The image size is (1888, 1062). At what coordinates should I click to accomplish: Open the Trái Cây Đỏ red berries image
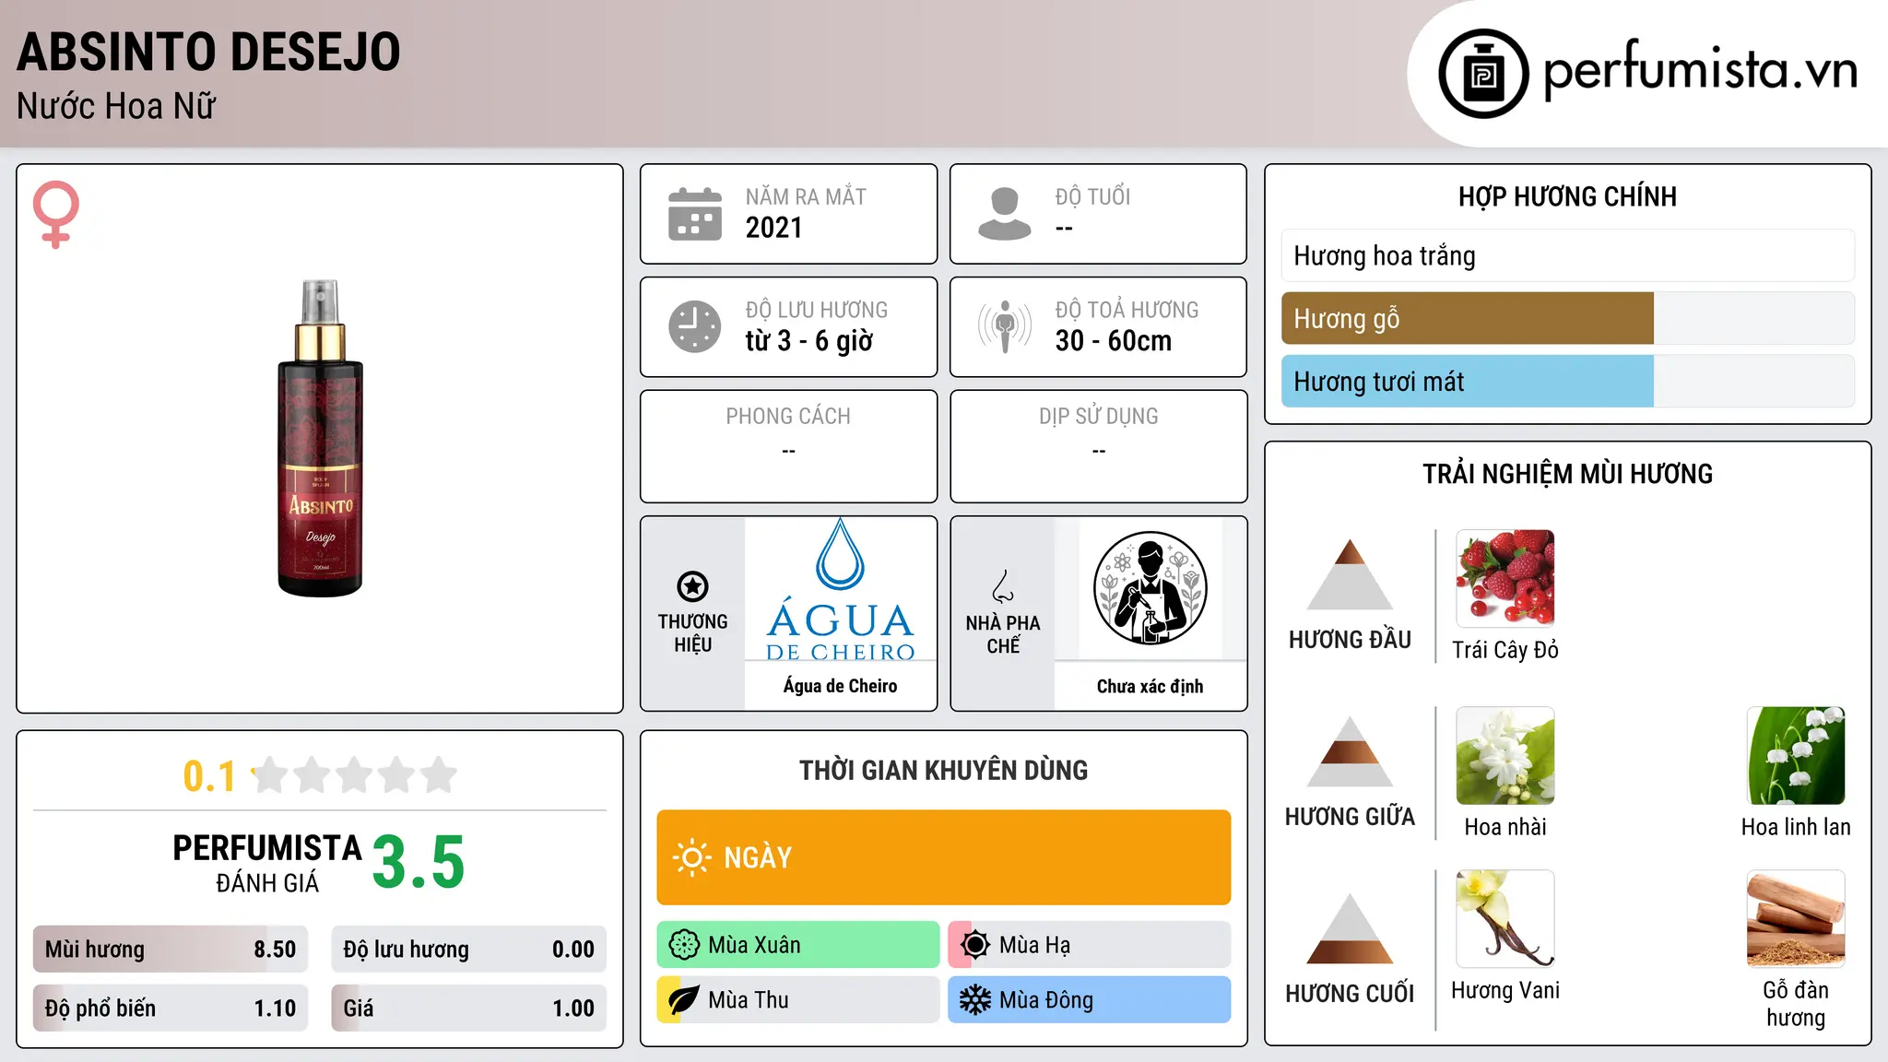click(1505, 579)
